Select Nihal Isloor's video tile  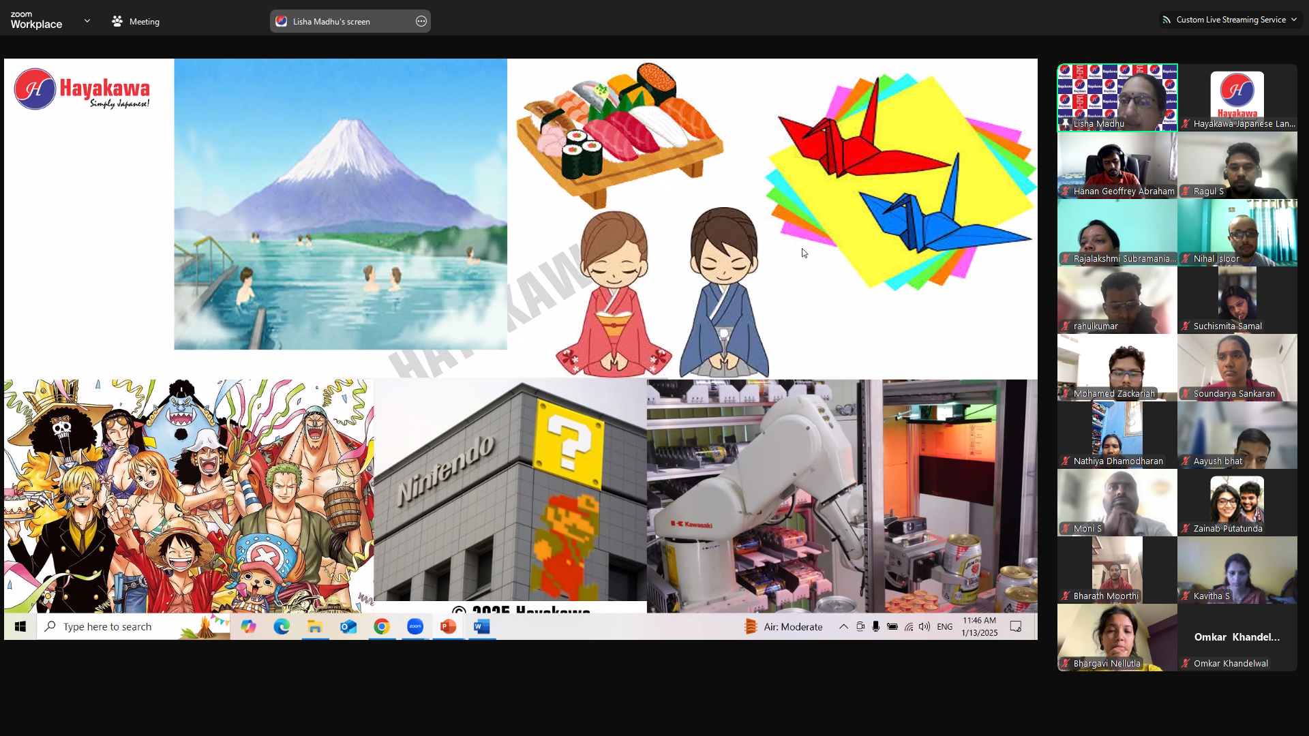tap(1237, 232)
